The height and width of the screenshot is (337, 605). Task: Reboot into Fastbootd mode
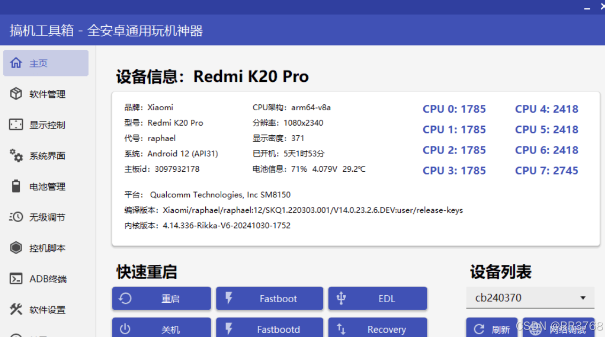269,328
